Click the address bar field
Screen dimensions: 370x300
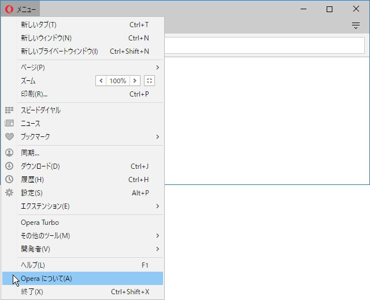tap(264, 45)
